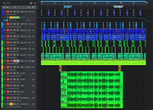Add a marker with the plus button
Image resolution: width=153 pixels, height=110 pixels.
pyautogui.click(x=15, y=7)
